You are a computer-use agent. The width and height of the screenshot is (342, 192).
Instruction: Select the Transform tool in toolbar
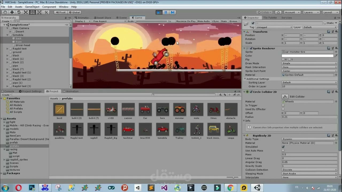(39, 12)
